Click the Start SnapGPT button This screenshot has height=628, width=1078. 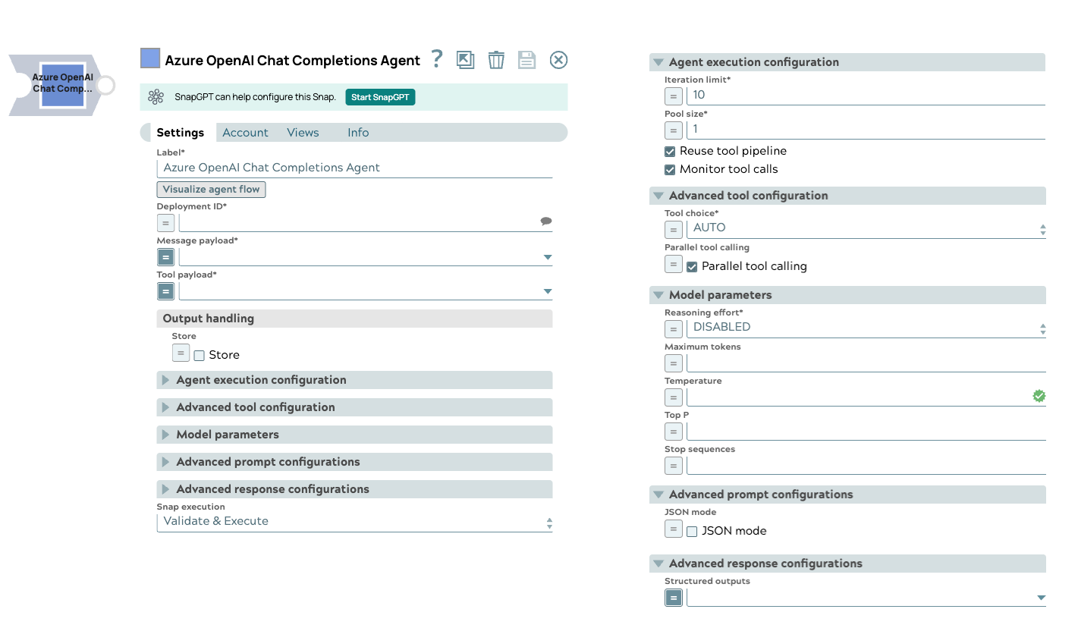coord(379,97)
